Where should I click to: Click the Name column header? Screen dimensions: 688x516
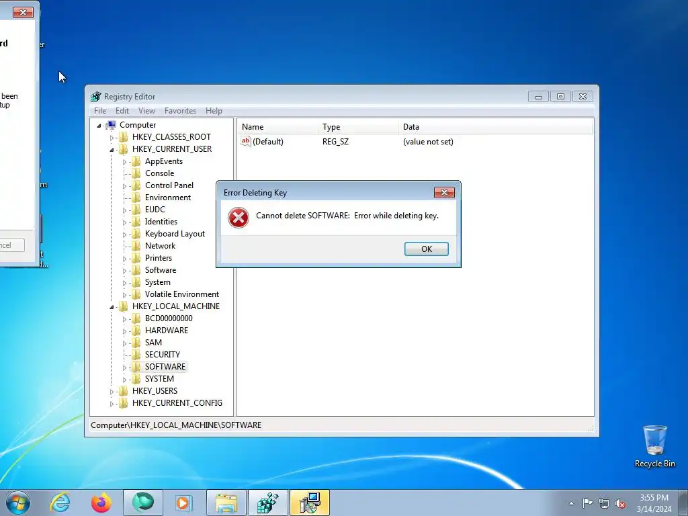point(277,127)
